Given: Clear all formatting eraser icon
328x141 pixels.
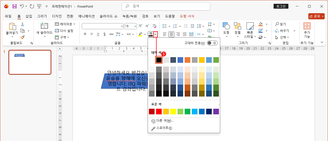Looking at the screenshot, I should click(x=154, y=26).
